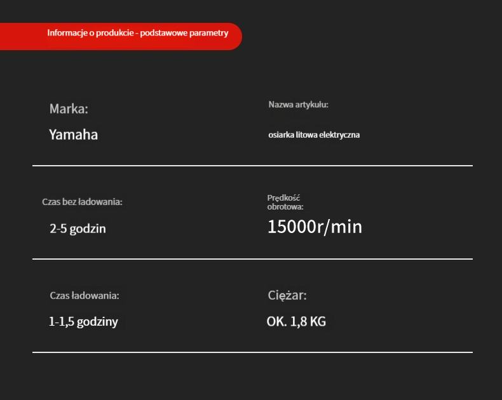Select the "Czas bez ładowania:" label

point(82,202)
